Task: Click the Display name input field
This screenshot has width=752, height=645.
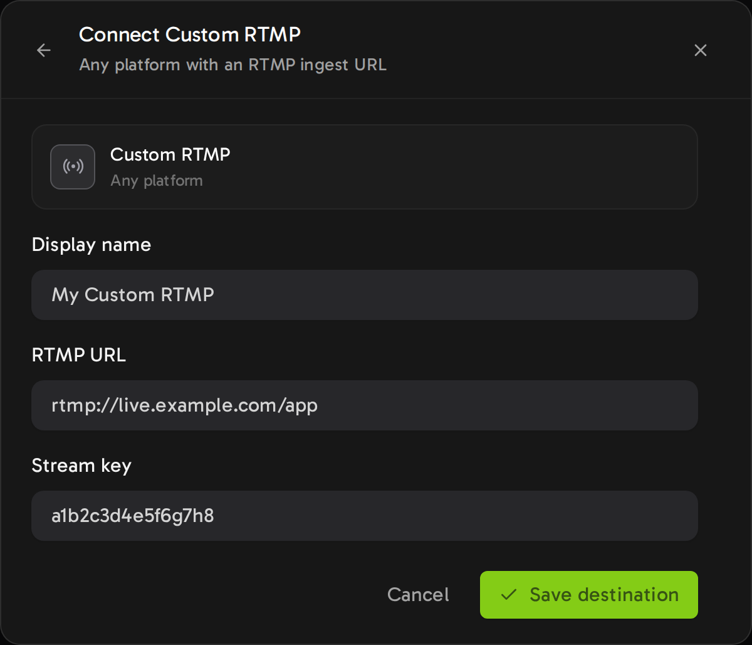Action: point(365,295)
